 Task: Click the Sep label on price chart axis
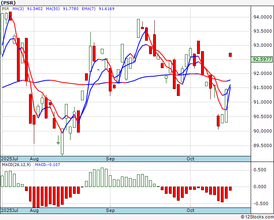[x=110, y=159]
